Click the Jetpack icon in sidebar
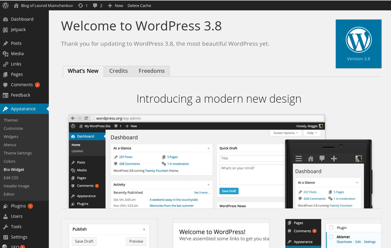Viewport: 391px width, 248px height. 5,30
